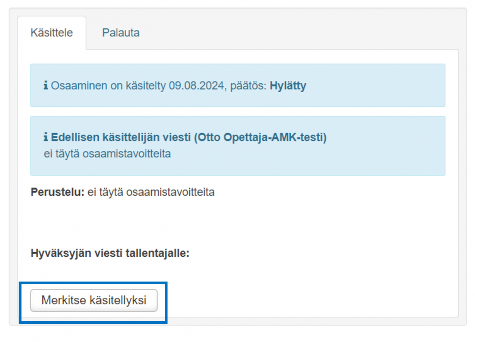Click message text inside the blue Edellisen käsittelijän box
Image resolution: width=477 pixels, height=342 pixels.
click(107, 154)
